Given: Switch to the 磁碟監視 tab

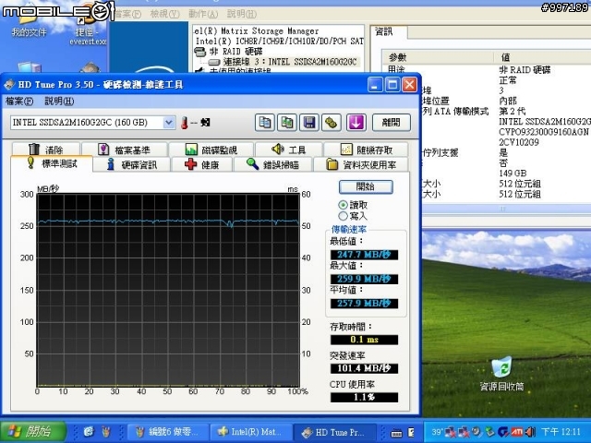Looking at the screenshot, I should pos(211,150).
